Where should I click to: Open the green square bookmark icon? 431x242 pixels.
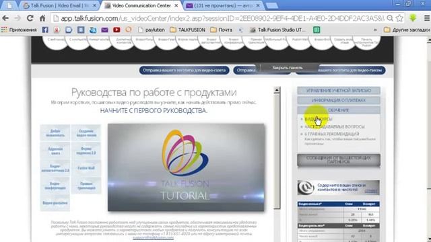pyautogui.click(x=317, y=30)
